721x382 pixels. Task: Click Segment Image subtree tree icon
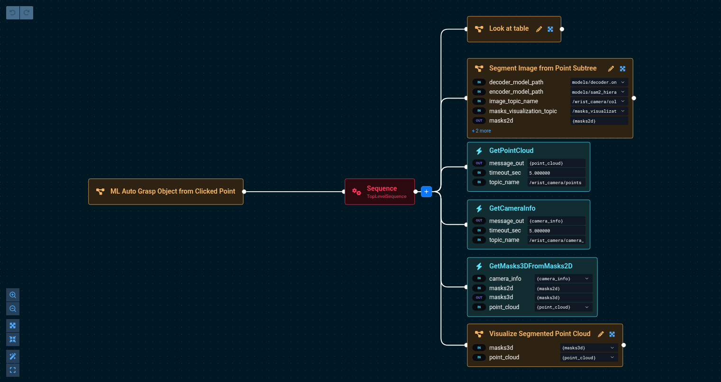click(479, 69)
